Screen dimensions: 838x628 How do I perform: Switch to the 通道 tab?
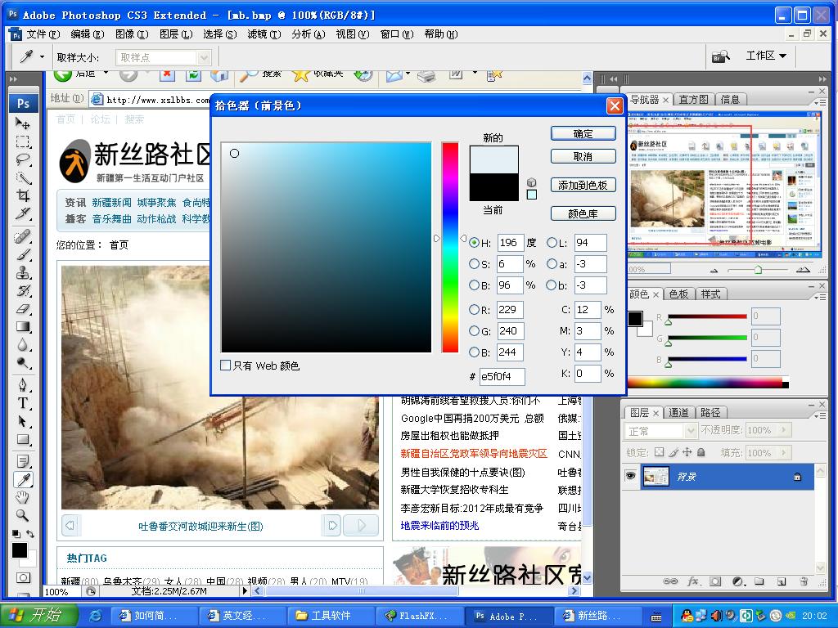coord(678,413)
